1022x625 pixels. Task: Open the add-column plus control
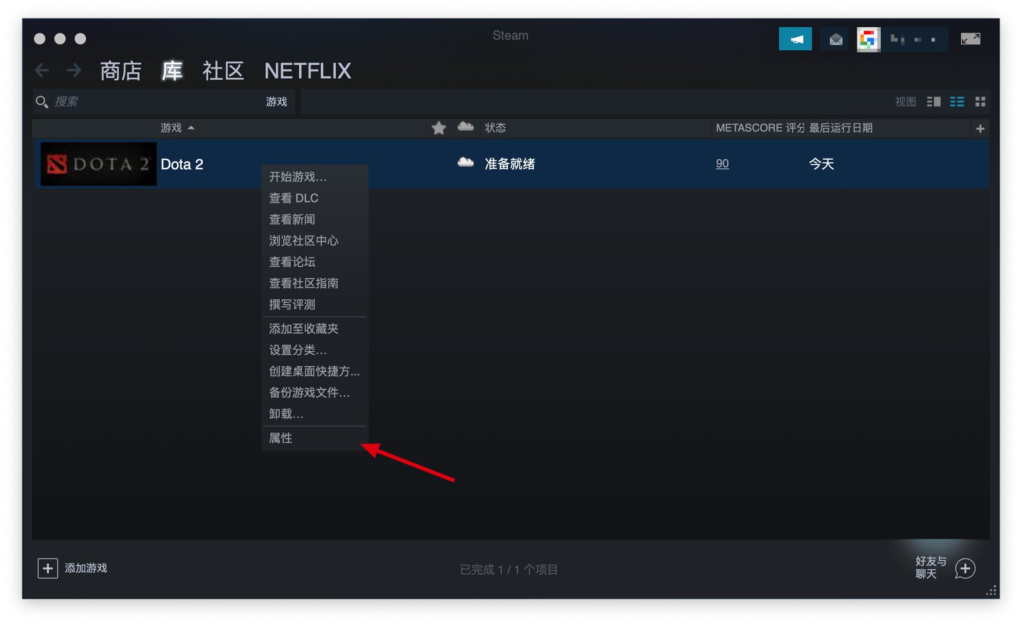coord(980,128)
